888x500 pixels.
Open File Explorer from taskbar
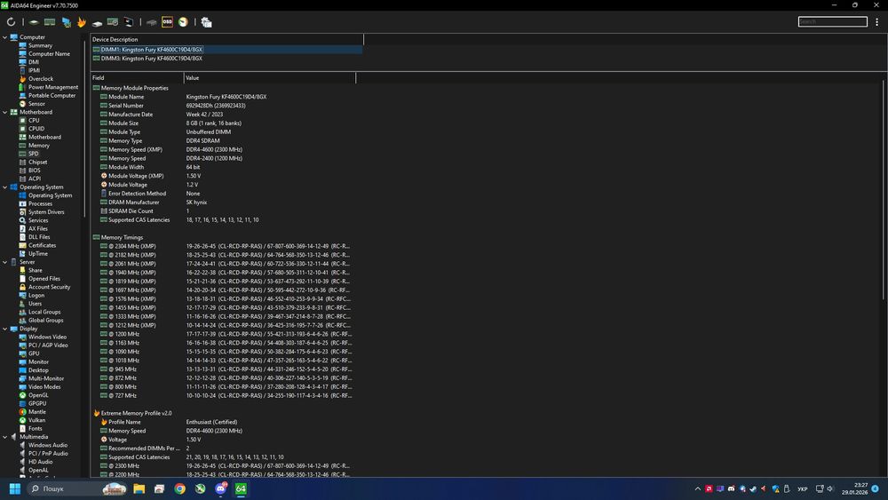tap(139, 488)
